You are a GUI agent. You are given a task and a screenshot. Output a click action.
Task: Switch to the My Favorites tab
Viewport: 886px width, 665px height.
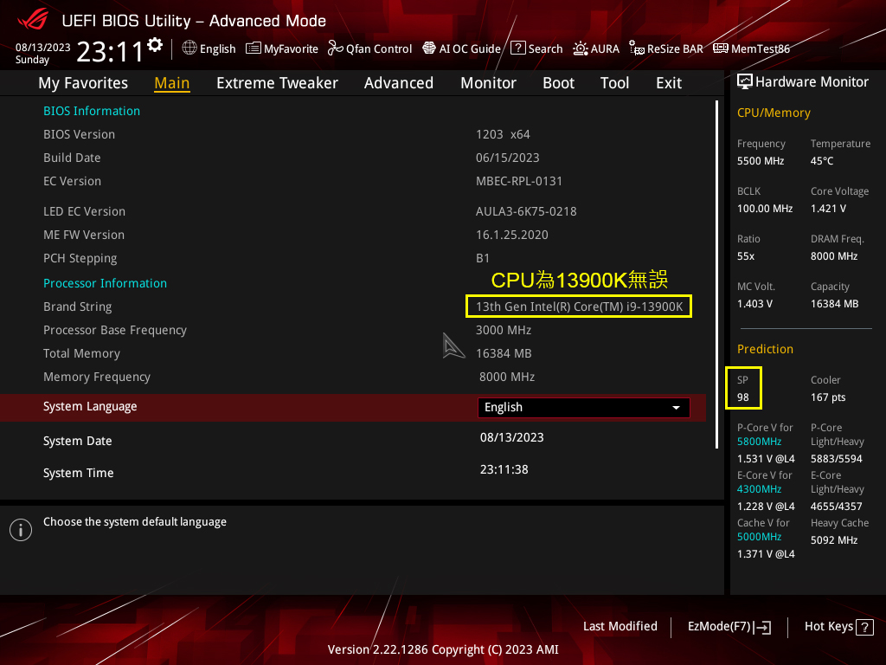click(x=83, y=83)
